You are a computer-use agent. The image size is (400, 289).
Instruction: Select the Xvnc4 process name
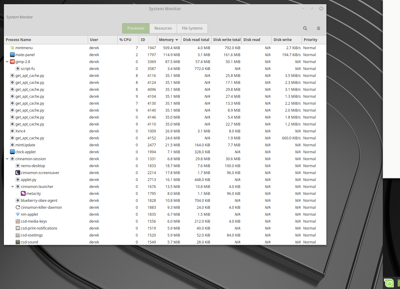(x=20, y=131)
